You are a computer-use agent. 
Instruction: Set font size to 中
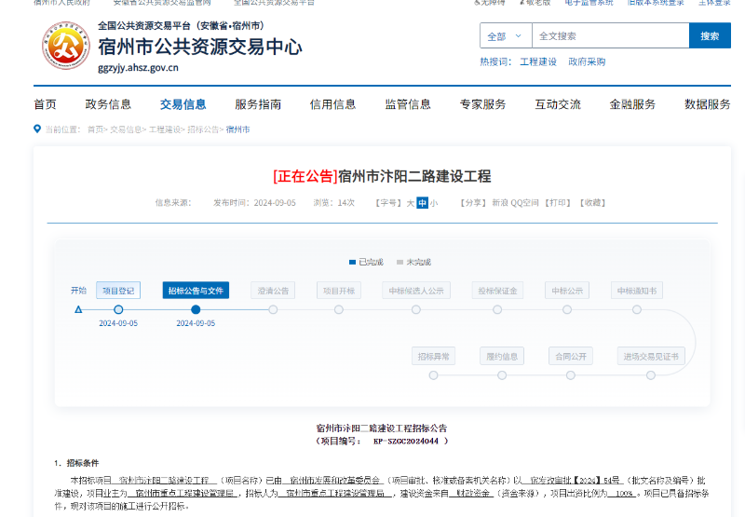click(423, 203)
